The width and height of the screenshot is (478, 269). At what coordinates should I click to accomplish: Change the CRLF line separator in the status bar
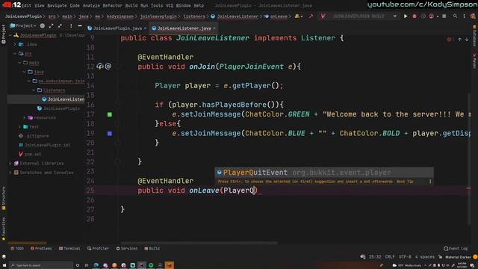pyautogui.click(x=390, y=257)
